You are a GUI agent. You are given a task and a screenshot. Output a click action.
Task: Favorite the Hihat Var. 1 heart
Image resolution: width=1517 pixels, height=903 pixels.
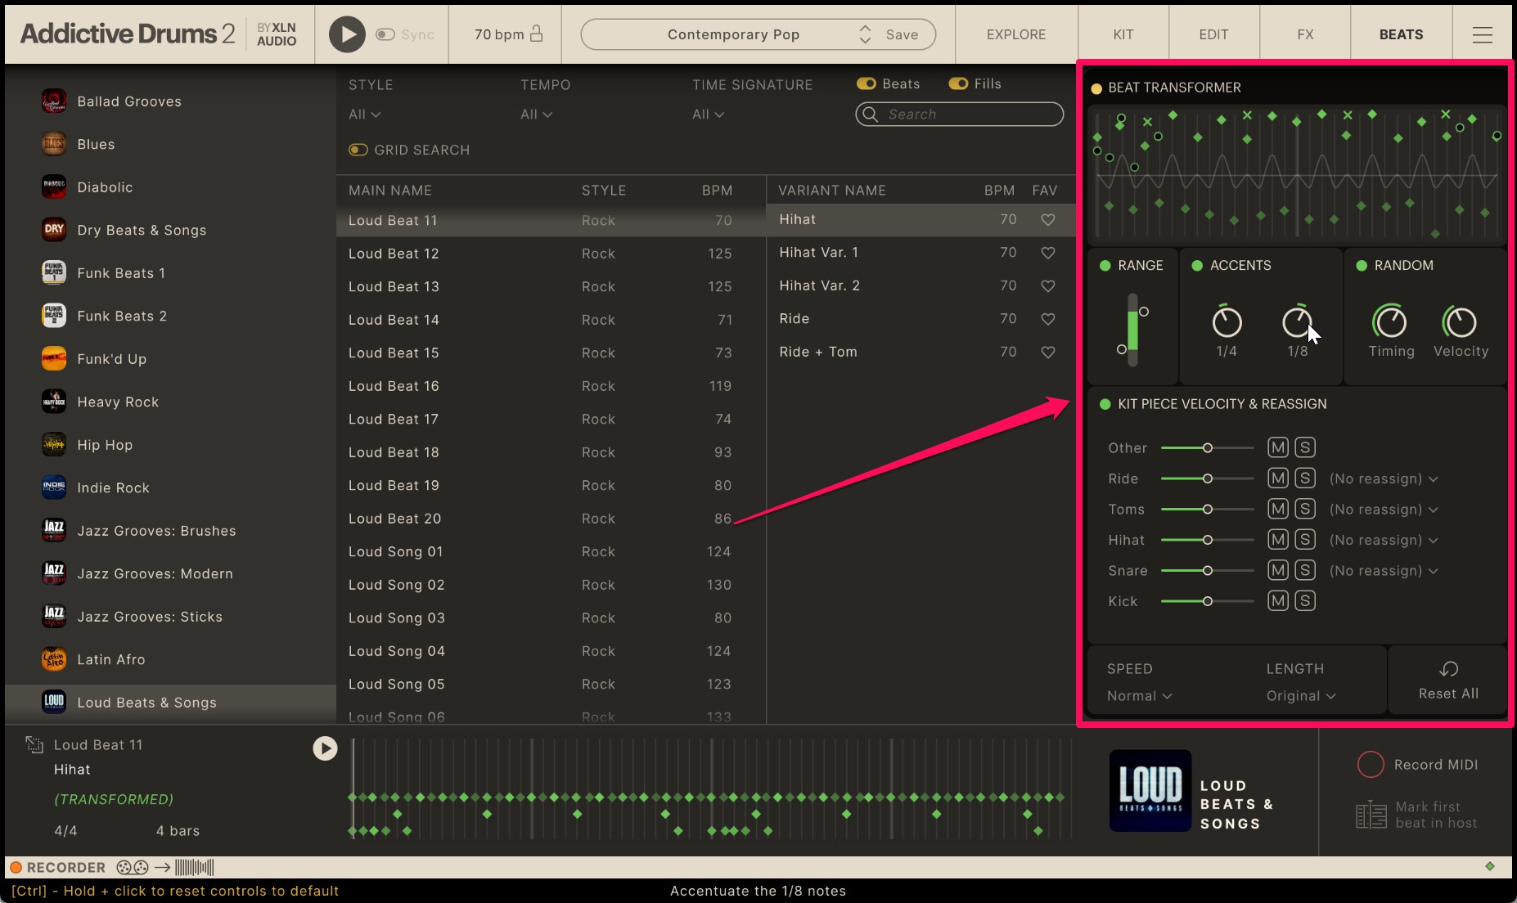tap(1047, 253)
